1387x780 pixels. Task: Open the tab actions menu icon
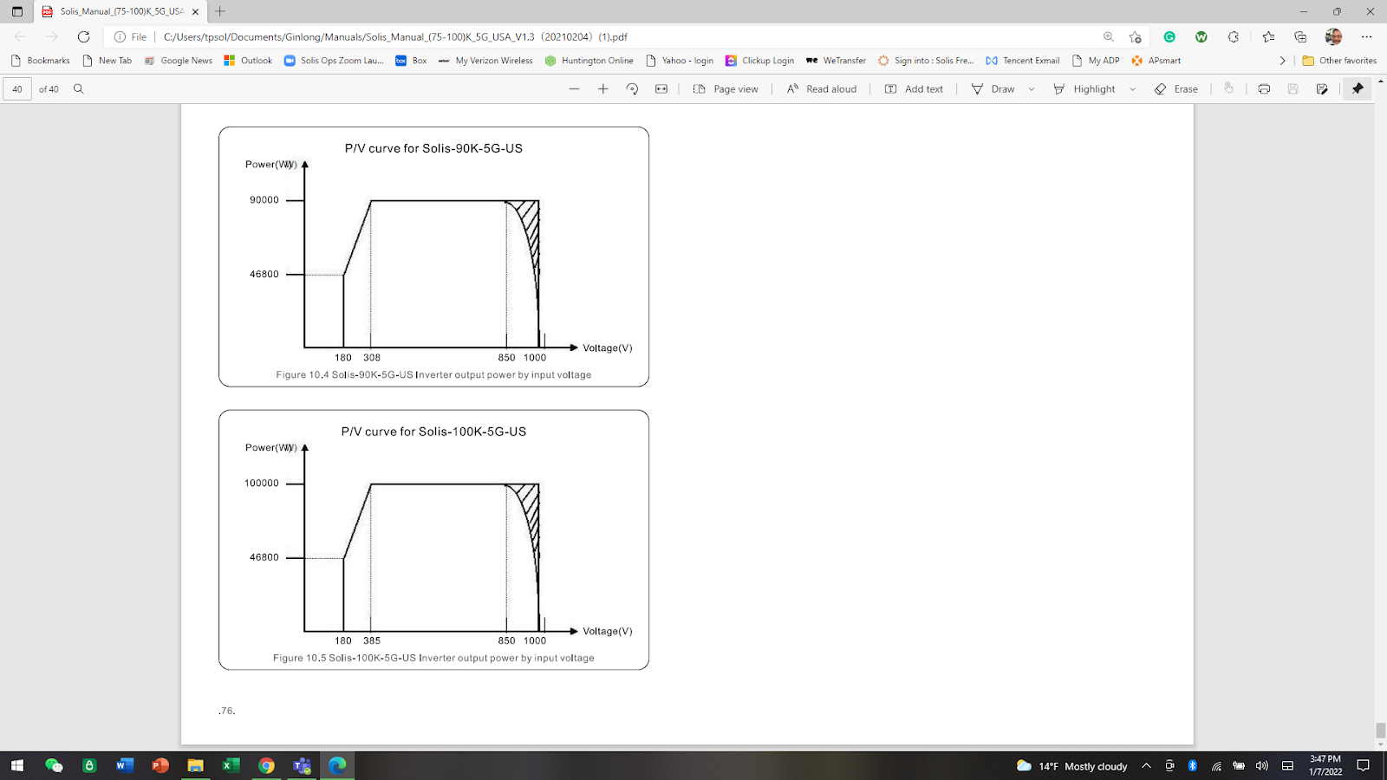tap(16, 11)
